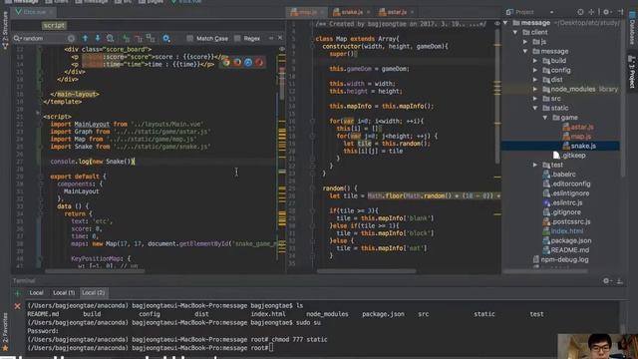Open the Database side panel tab

click(x=632, y=29)
